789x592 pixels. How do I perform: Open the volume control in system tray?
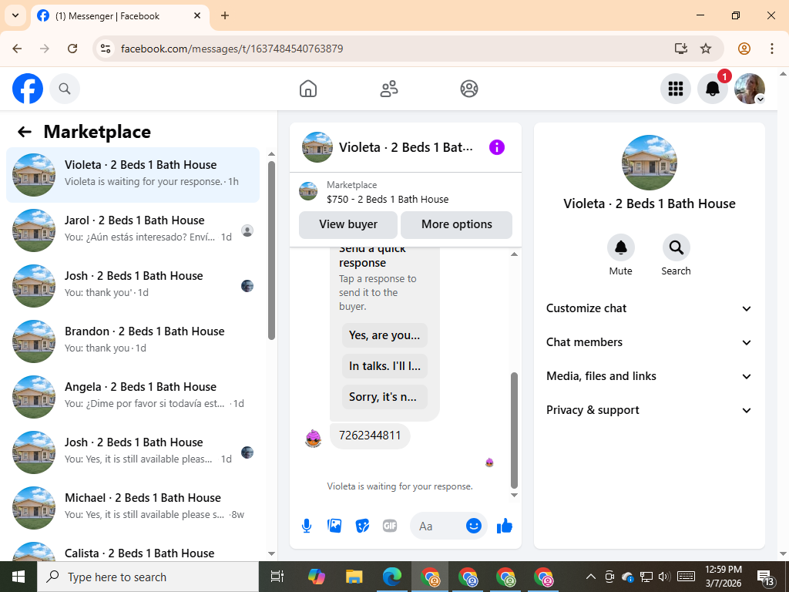pos(665,577)
